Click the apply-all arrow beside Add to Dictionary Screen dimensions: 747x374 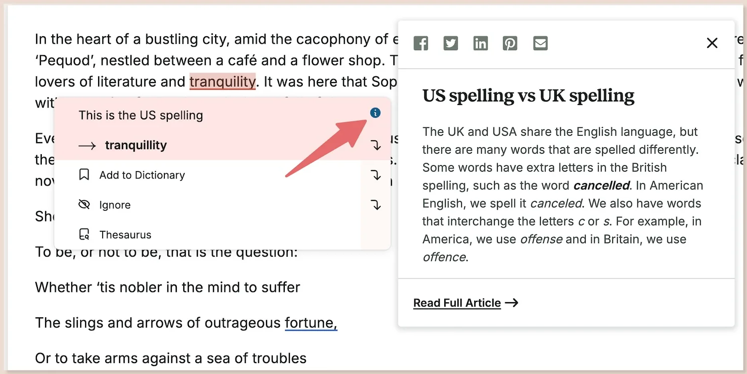376,175
